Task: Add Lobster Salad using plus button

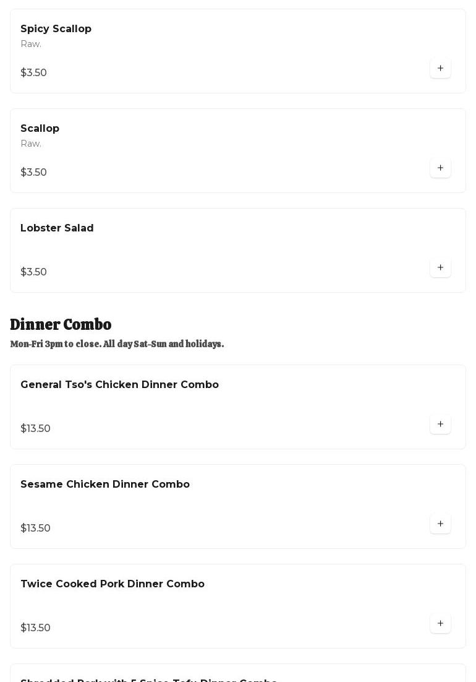Action: pyautogui.click(x=440, y=267)
